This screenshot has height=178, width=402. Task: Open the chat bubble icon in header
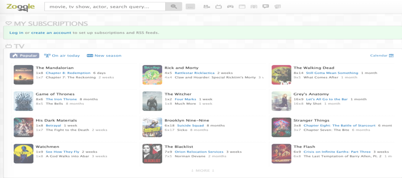click(266, 7)
